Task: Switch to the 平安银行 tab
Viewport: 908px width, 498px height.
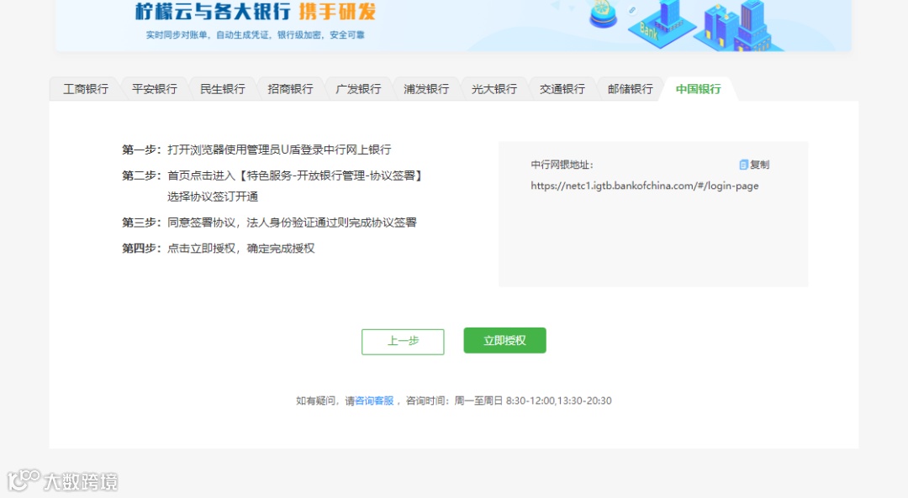Action: click(x=154, y=89)
